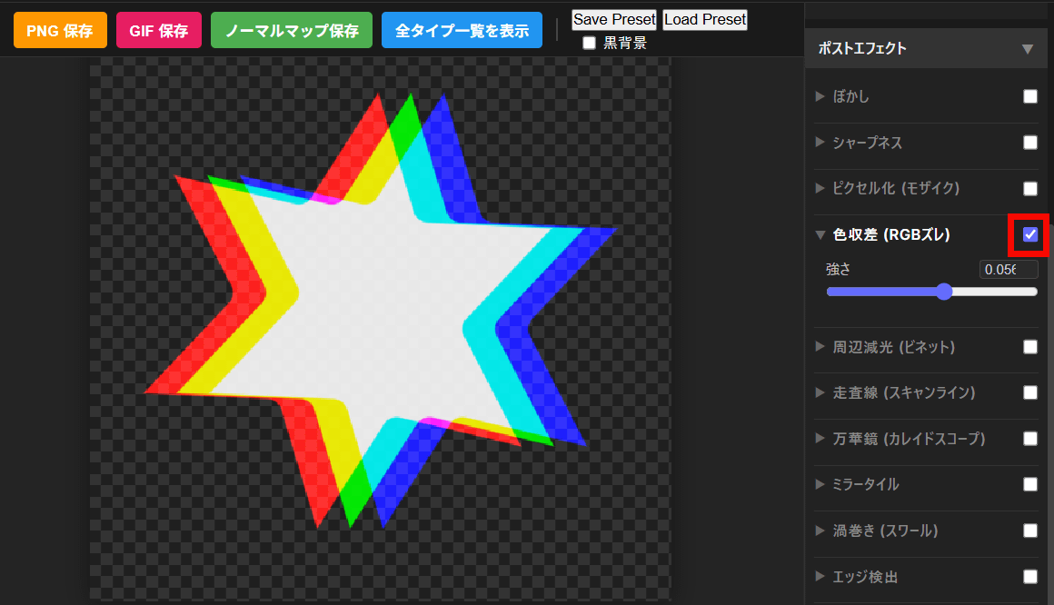Collapse the 色収差 (RGBズレ) section
This screenshot has height=605, width=1054.
coord(890,235)
